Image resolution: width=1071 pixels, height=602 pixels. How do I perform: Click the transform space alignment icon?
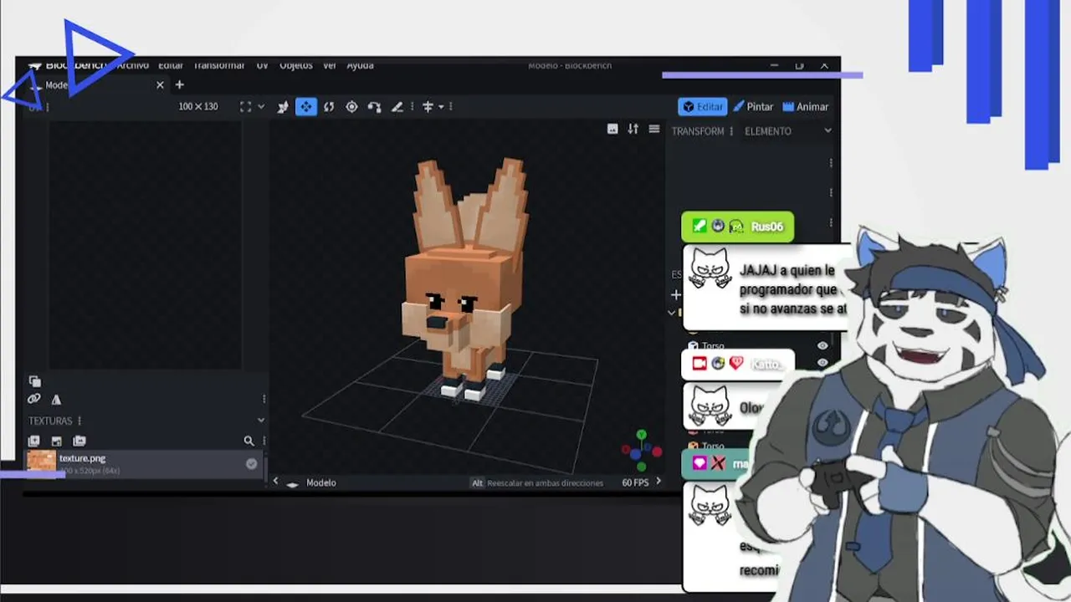click(x=428, y=106)
